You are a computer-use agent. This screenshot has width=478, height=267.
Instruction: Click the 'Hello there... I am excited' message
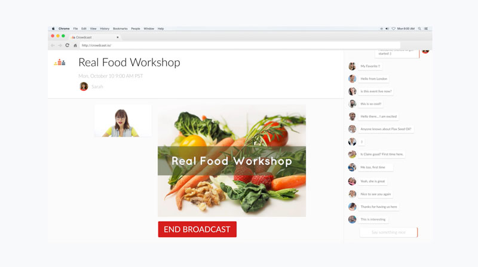click(x=379, y=116)
